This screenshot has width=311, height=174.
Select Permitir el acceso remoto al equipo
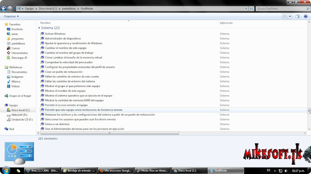click(x=66, y=105)
